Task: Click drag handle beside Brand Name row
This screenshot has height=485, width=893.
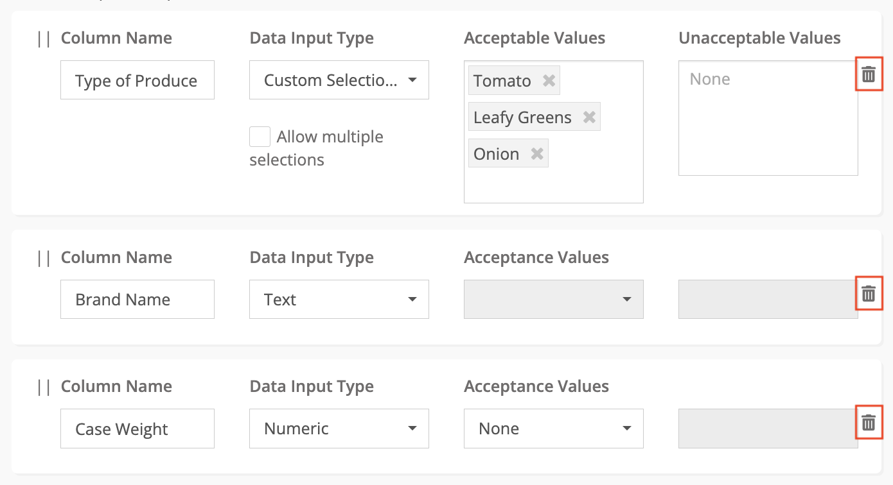Action: coord(44,258)
